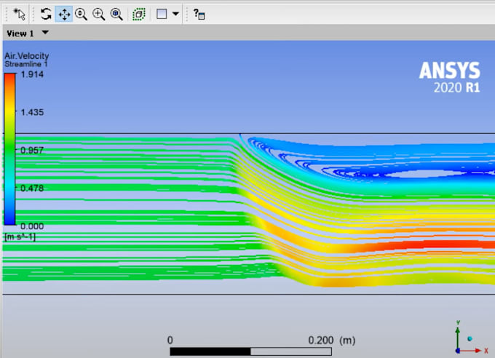Screen dimensions: 495x358
Task: Toggle the Pan view tool
Action: pyautogui.click(x=64, y=15)
